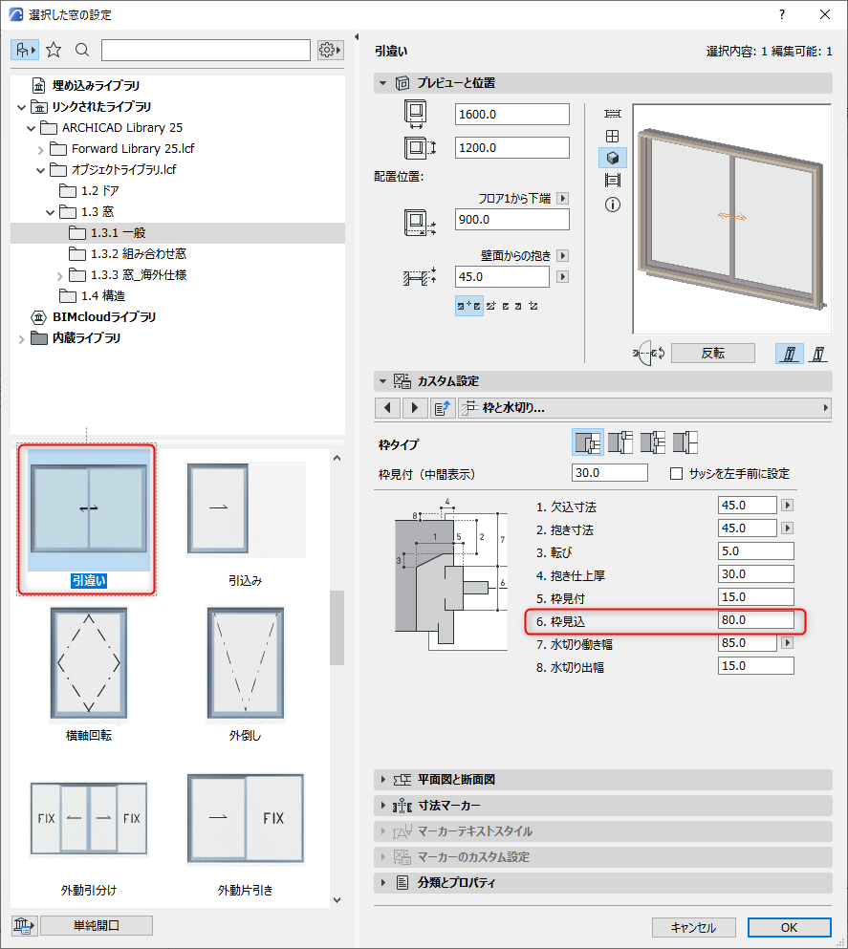
Task: Select the third 枠タイプ frame type icon
Action: point(653,442)
